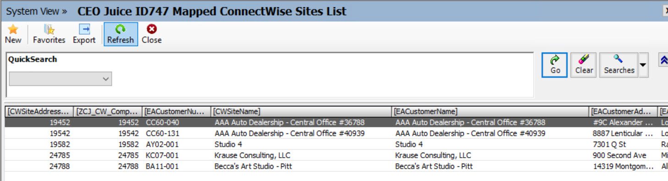Run the search with Go
The image size is (668, 181).
pos(555,65)
